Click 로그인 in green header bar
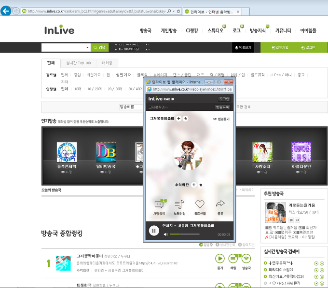The width and height of the screenshot is (328, 288). click(x=308, y=48)
